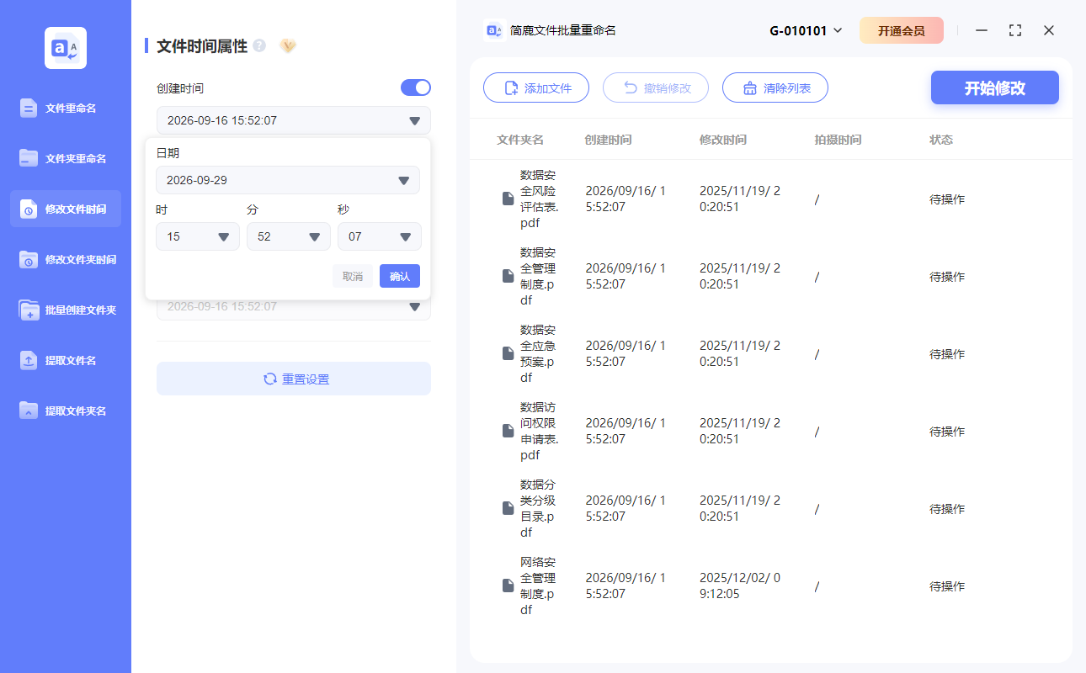Click the 清除列表 button
The height and width of the screenshot is (673, 1086).
775,87
